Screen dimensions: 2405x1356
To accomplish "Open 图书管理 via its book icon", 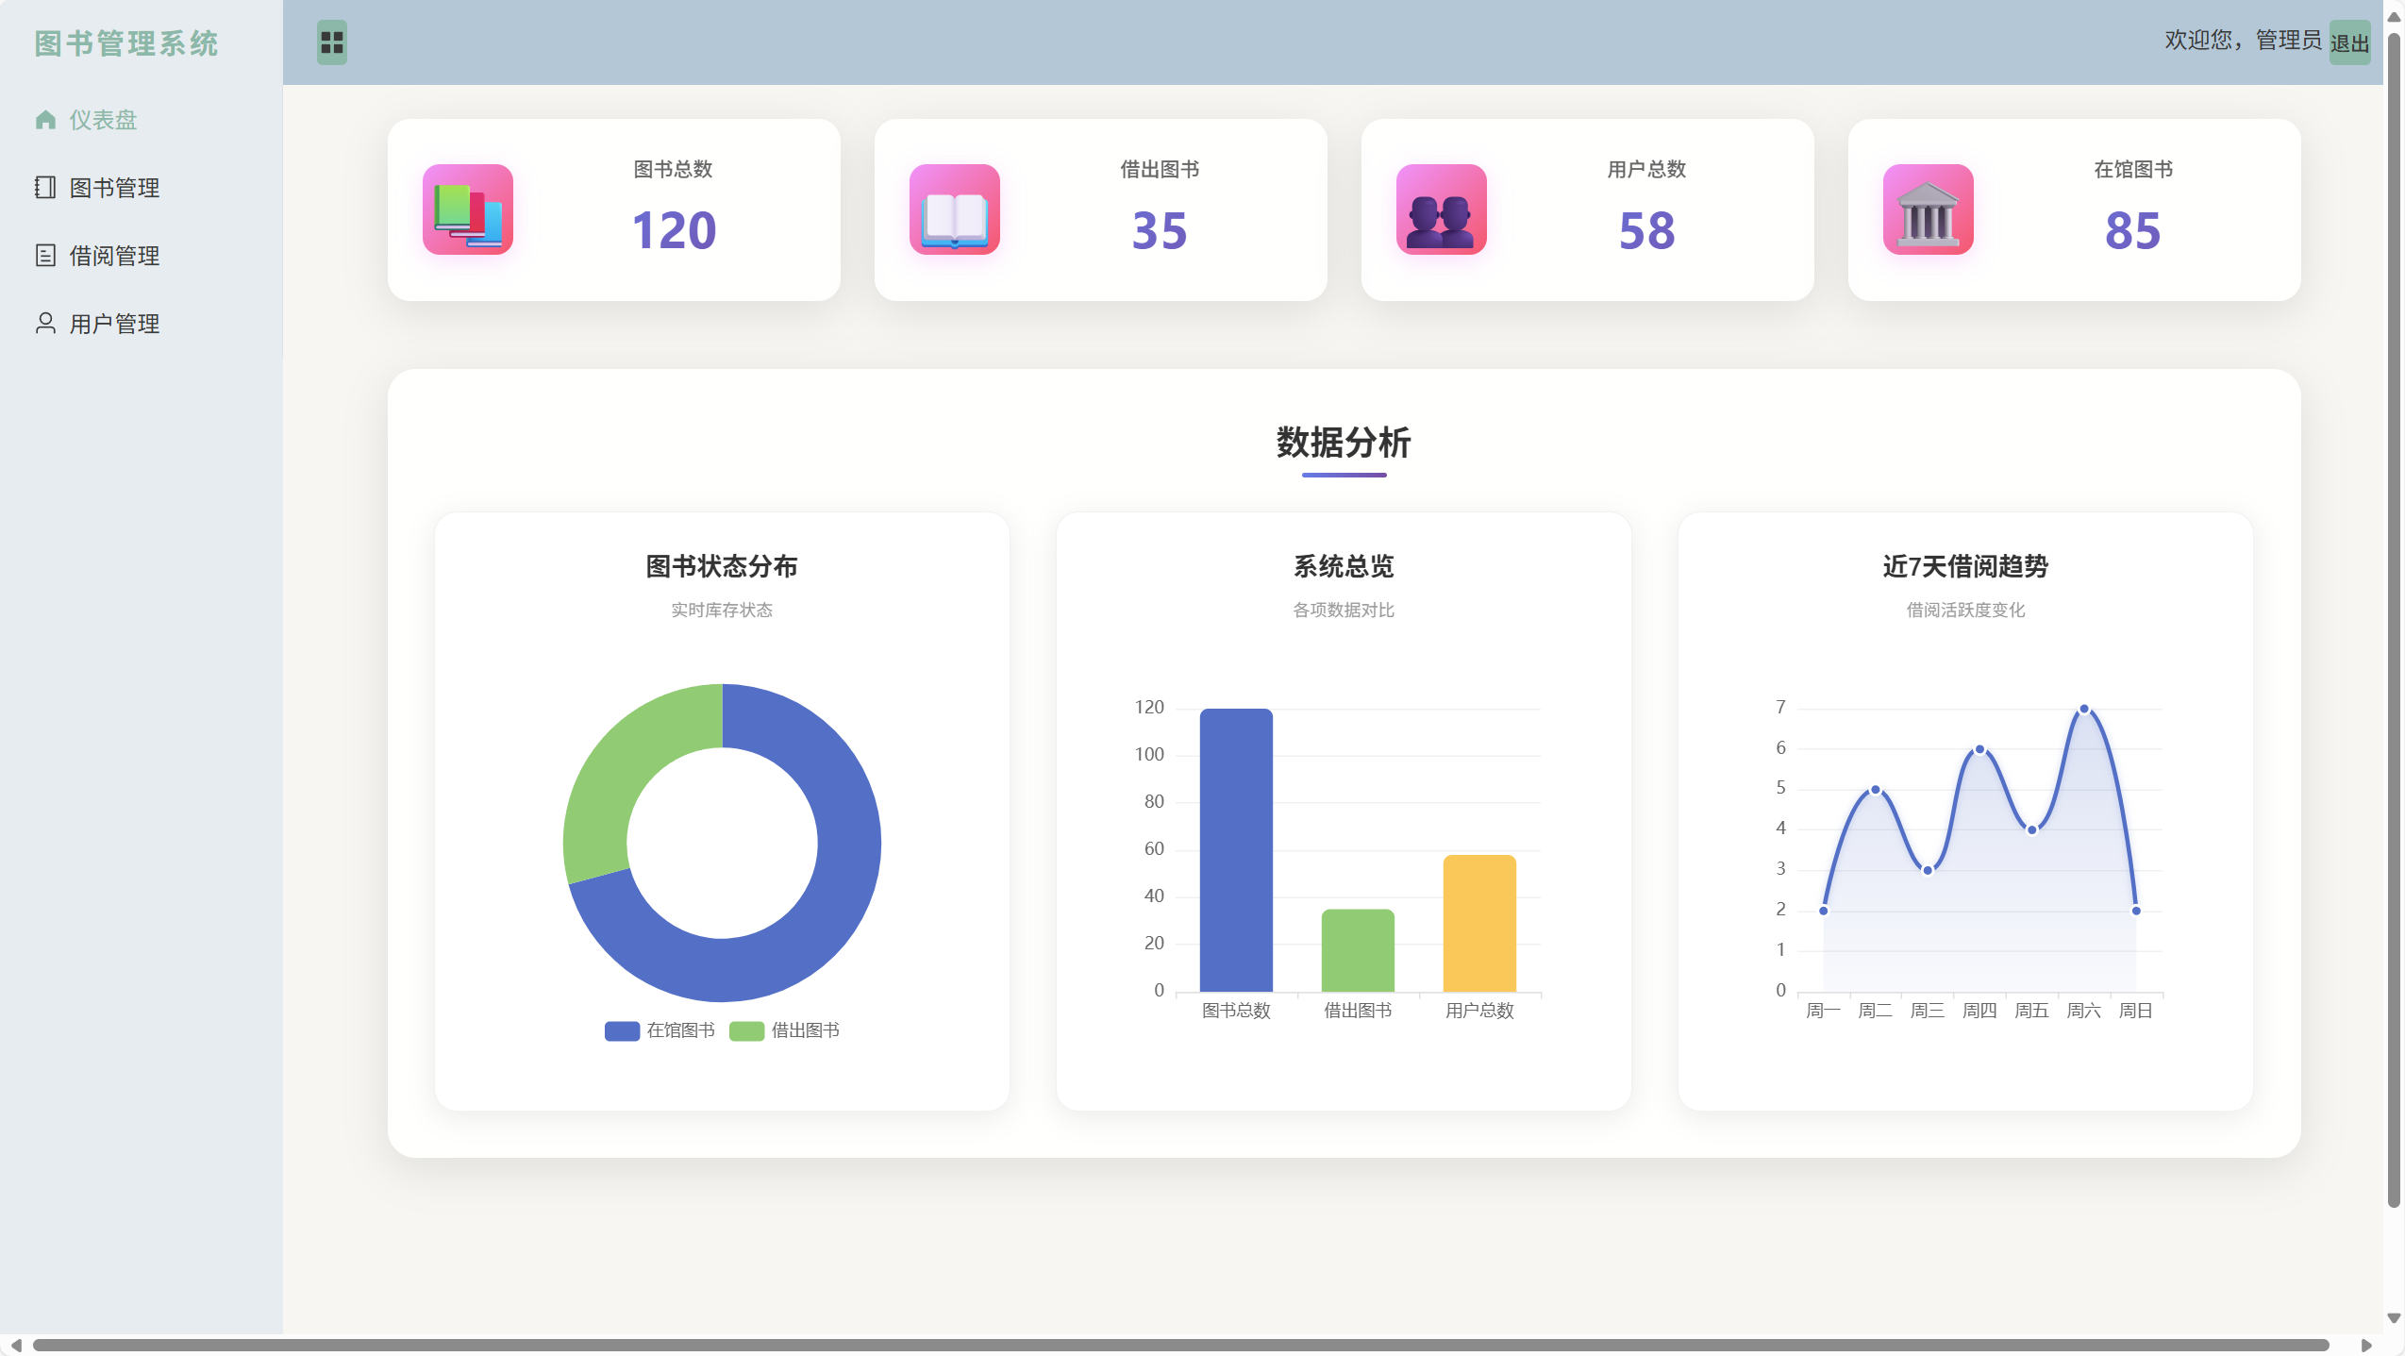I will point(44,187).
